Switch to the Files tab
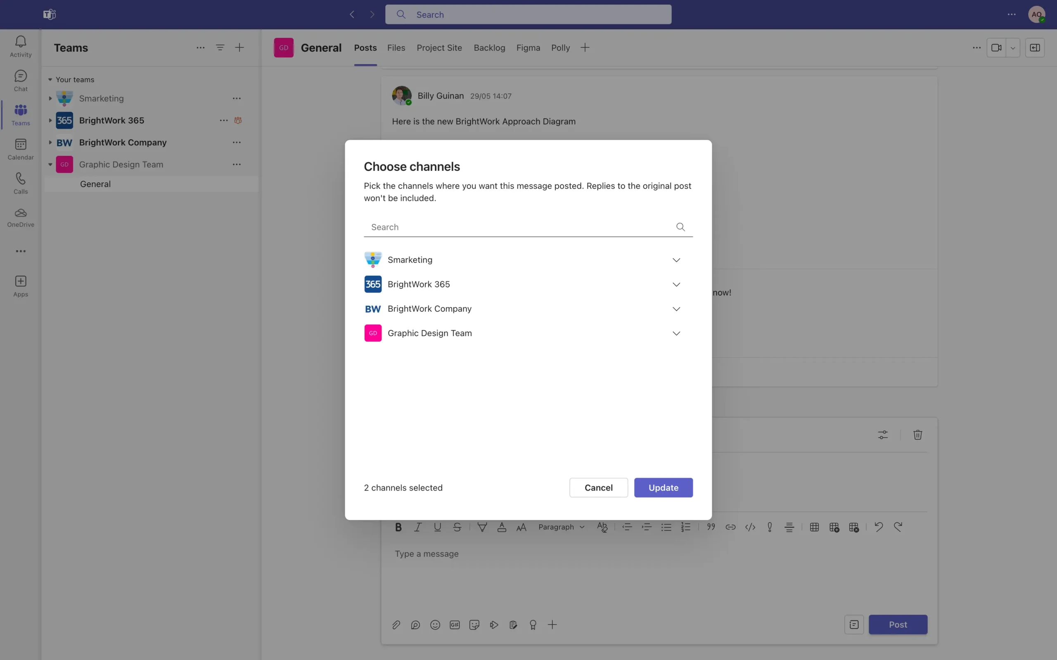 click(396, 47)
